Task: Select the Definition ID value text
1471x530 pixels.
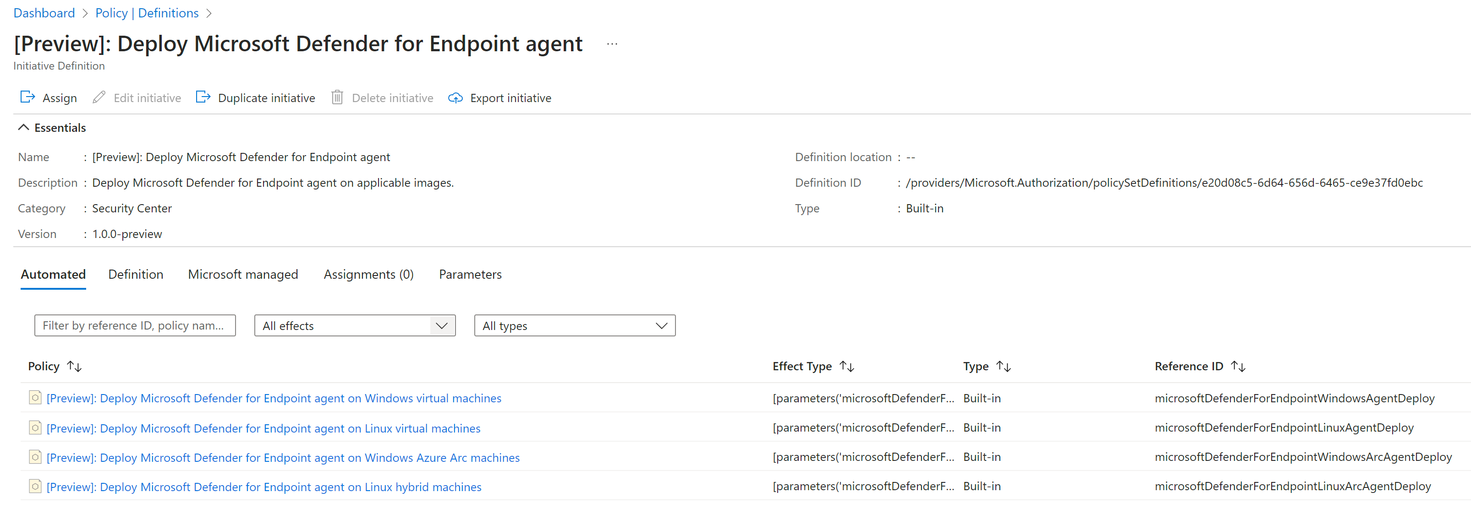Action: click(x=1164, y=183)
